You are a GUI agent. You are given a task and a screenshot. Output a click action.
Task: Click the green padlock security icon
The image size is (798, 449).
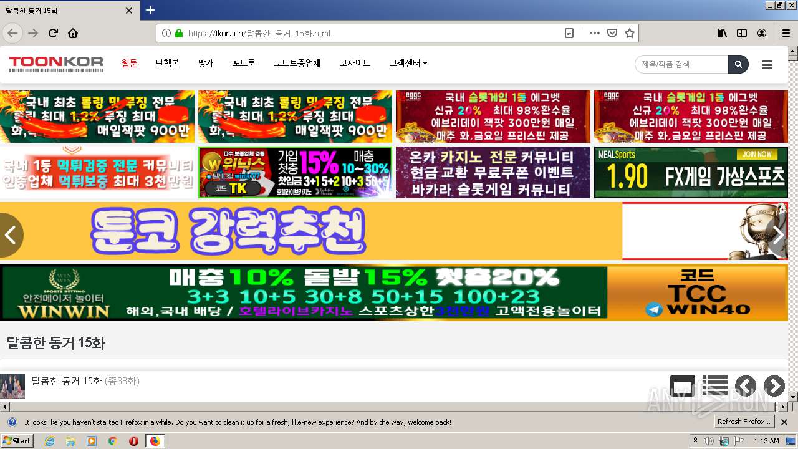(179, 33)
